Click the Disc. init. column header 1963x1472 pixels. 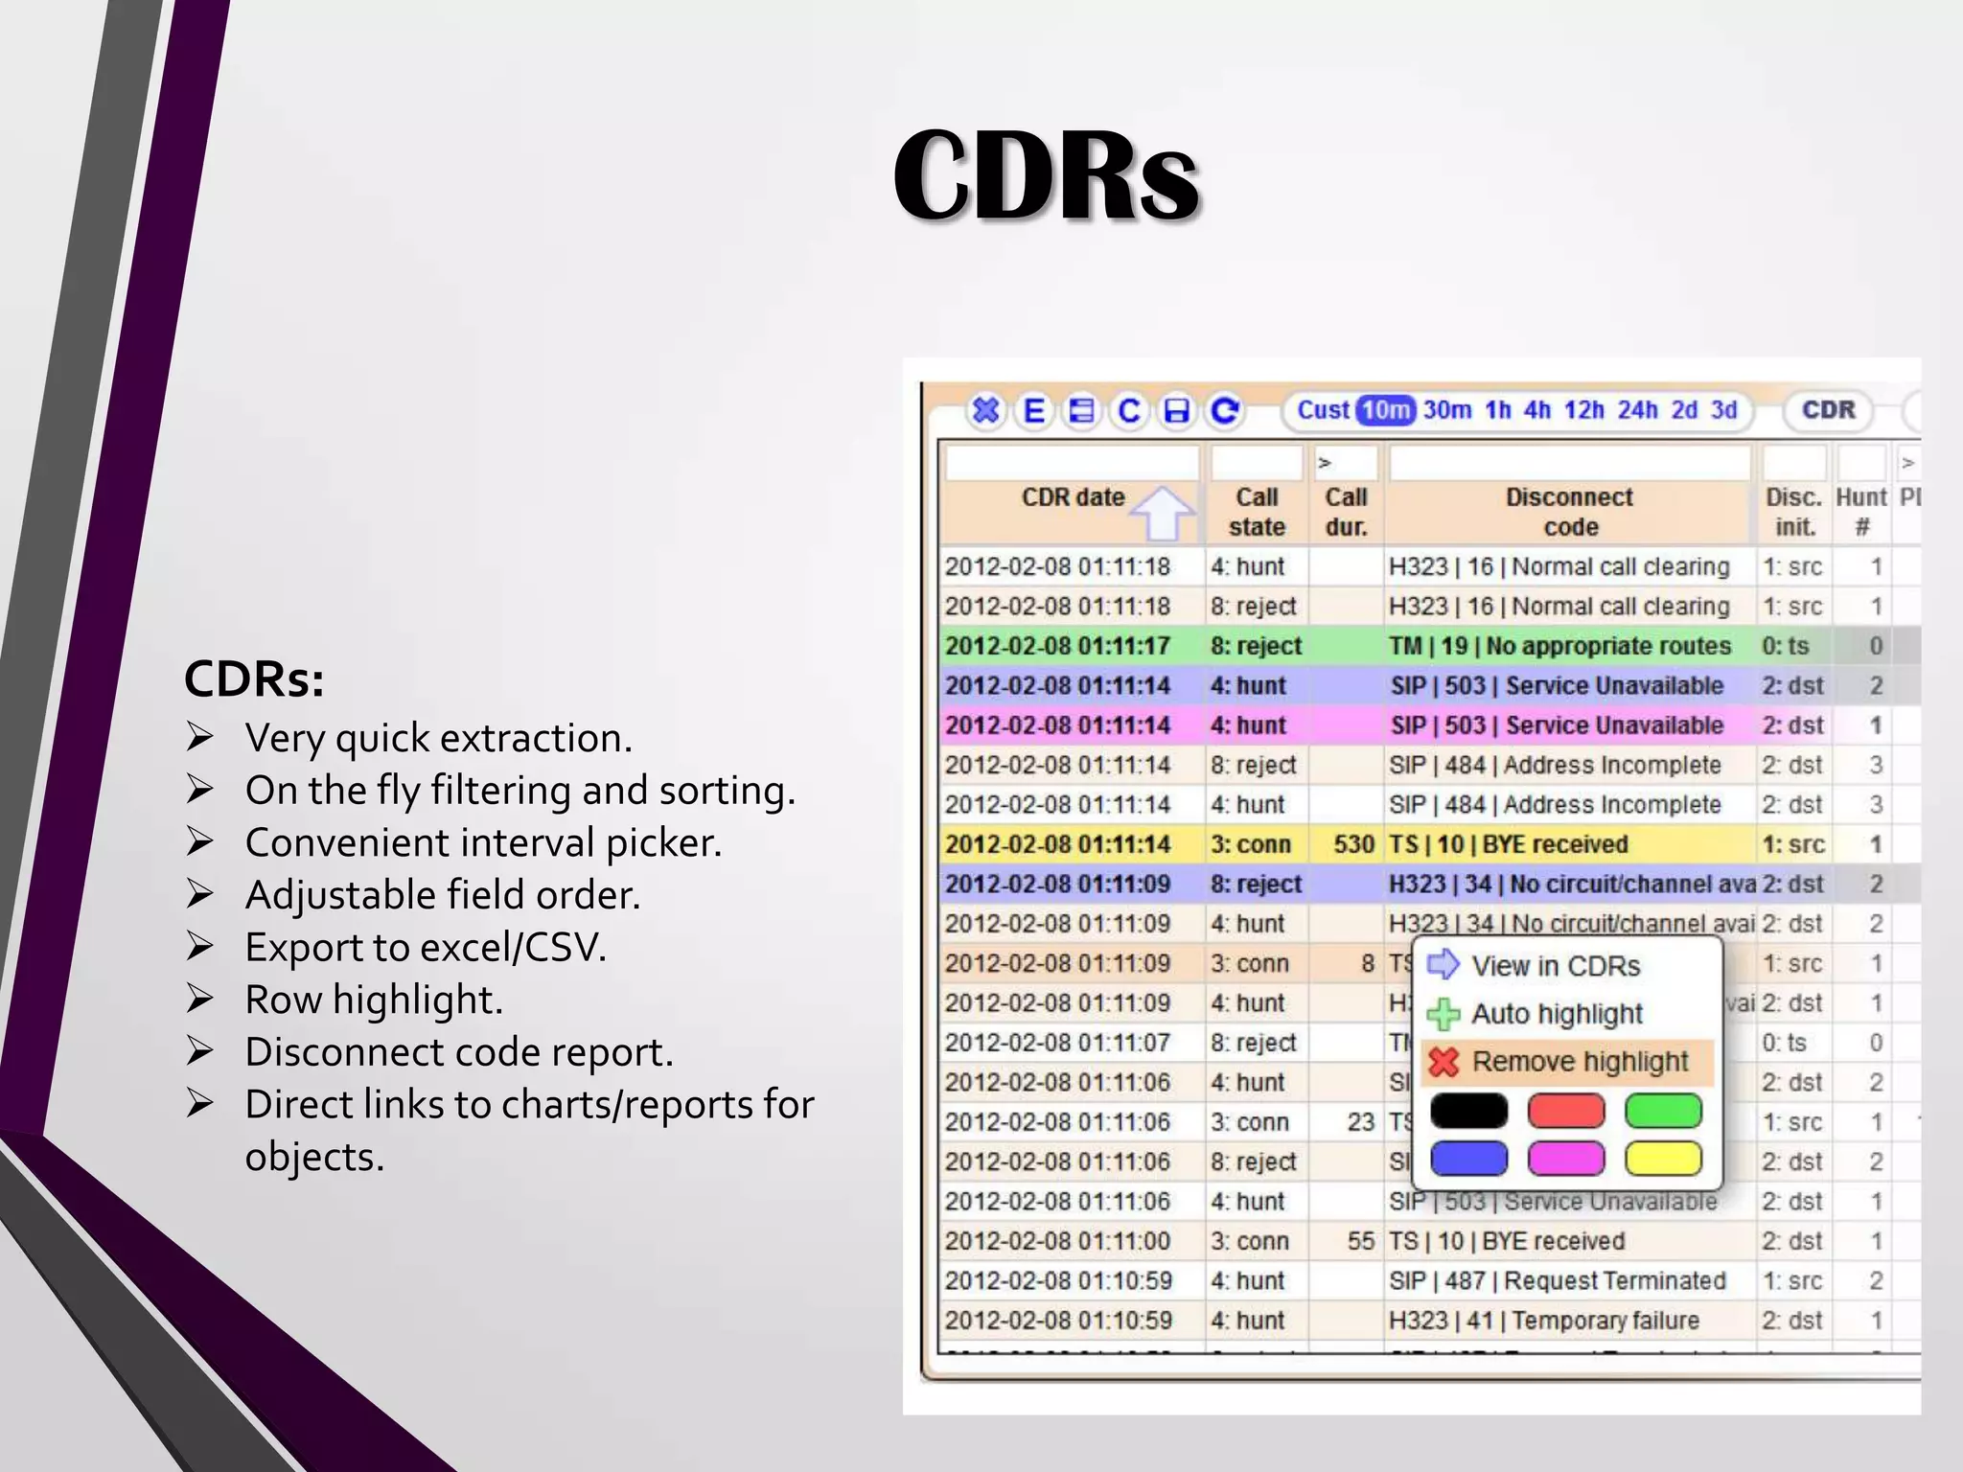pyautogui.click(x=1794, y=513)
